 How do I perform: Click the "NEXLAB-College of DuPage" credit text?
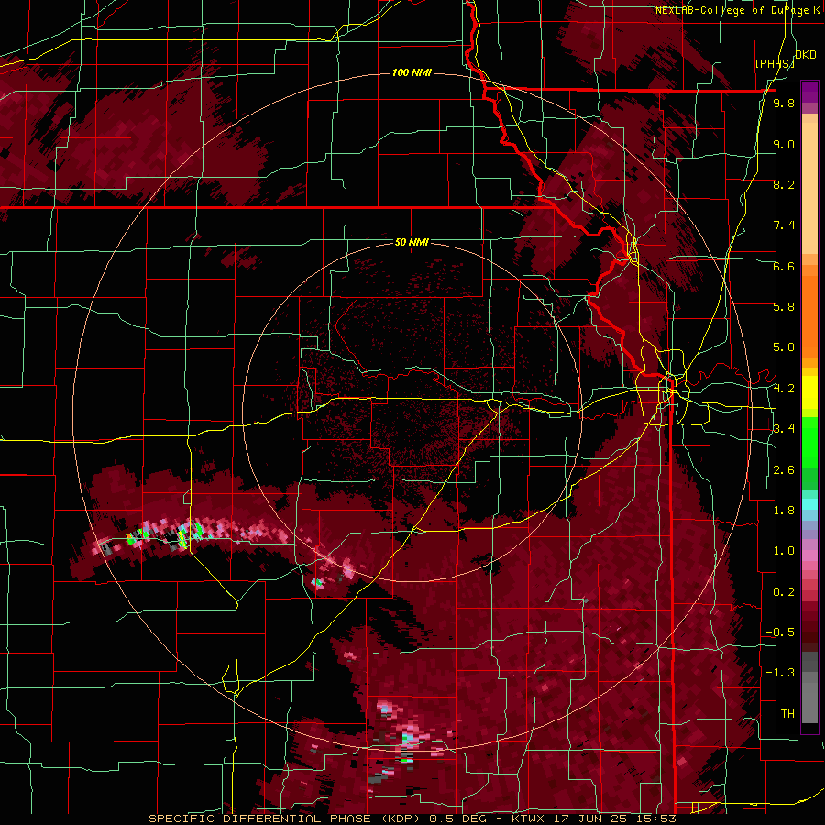point(731,10)
